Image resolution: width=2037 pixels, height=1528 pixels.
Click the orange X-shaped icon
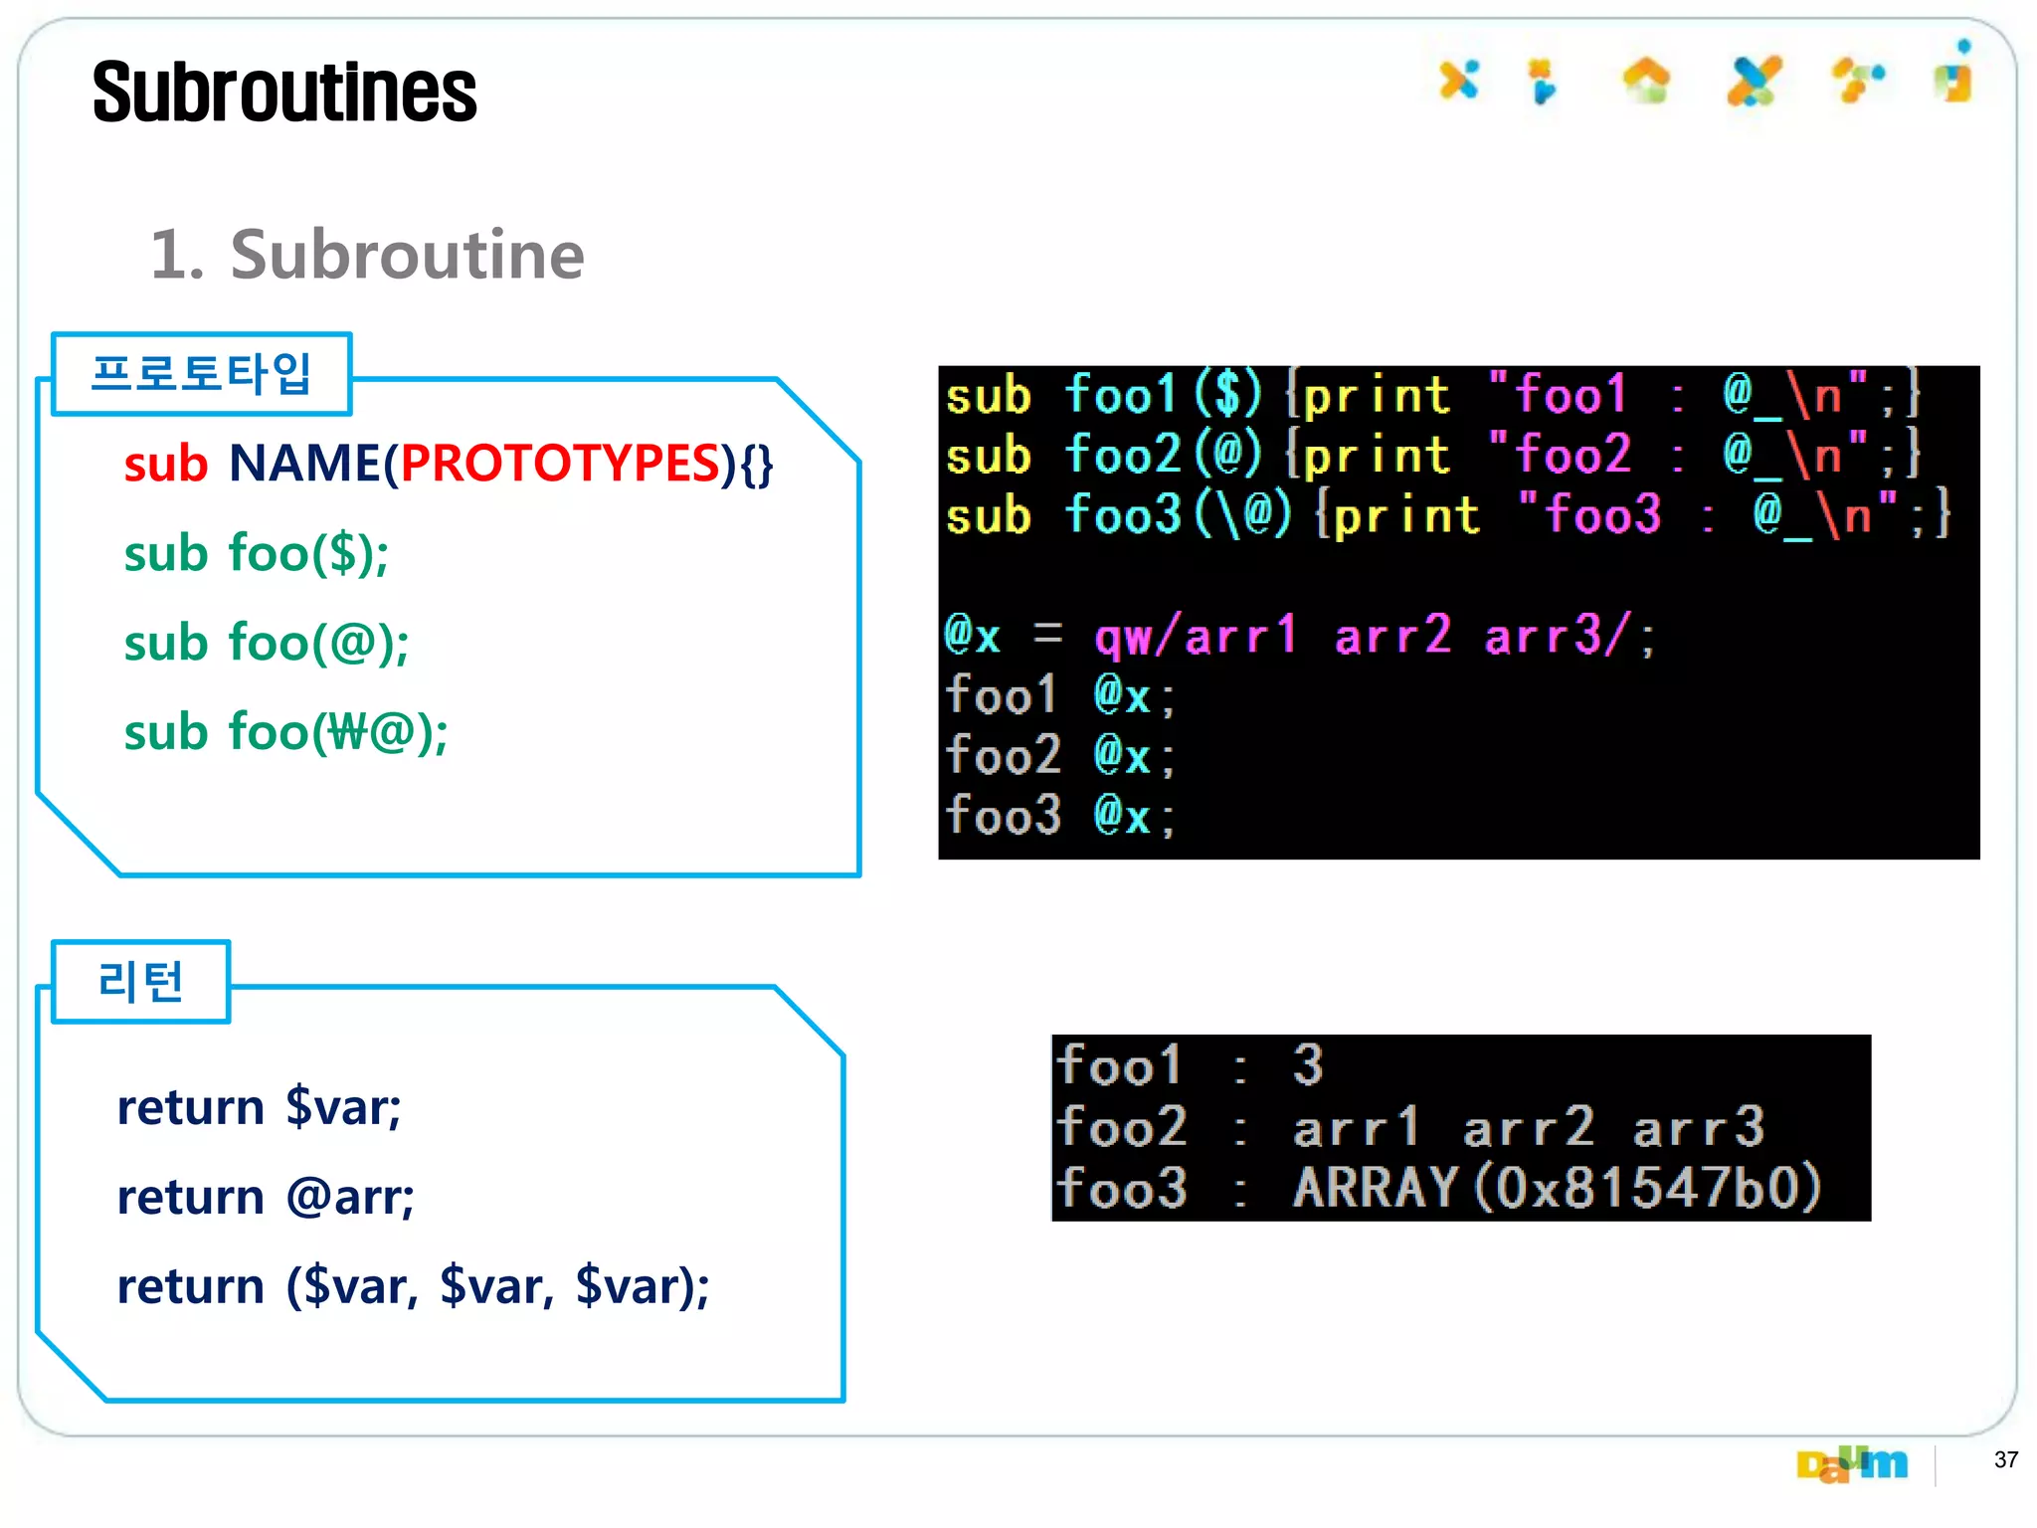click(1459, 81)
